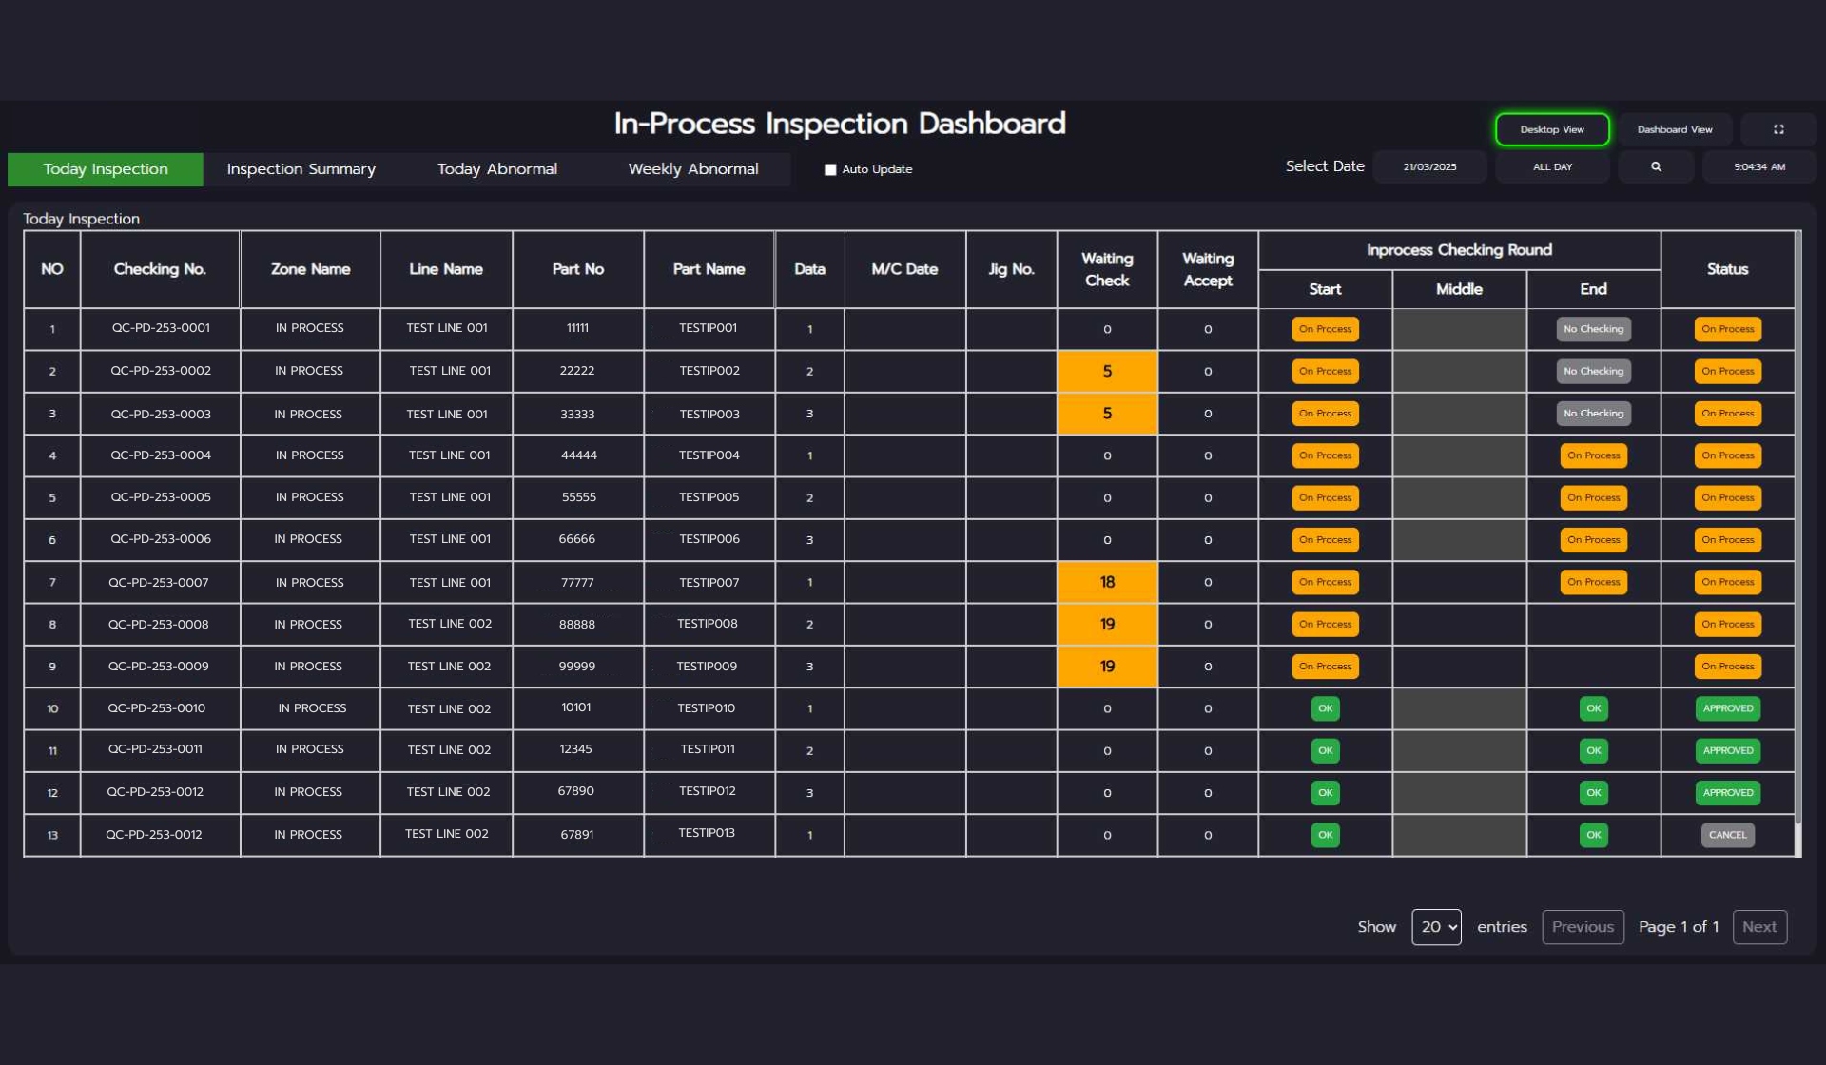Open the show entries dropdown
Screen dimensions: 1826x1065
tap(1436, 927)
